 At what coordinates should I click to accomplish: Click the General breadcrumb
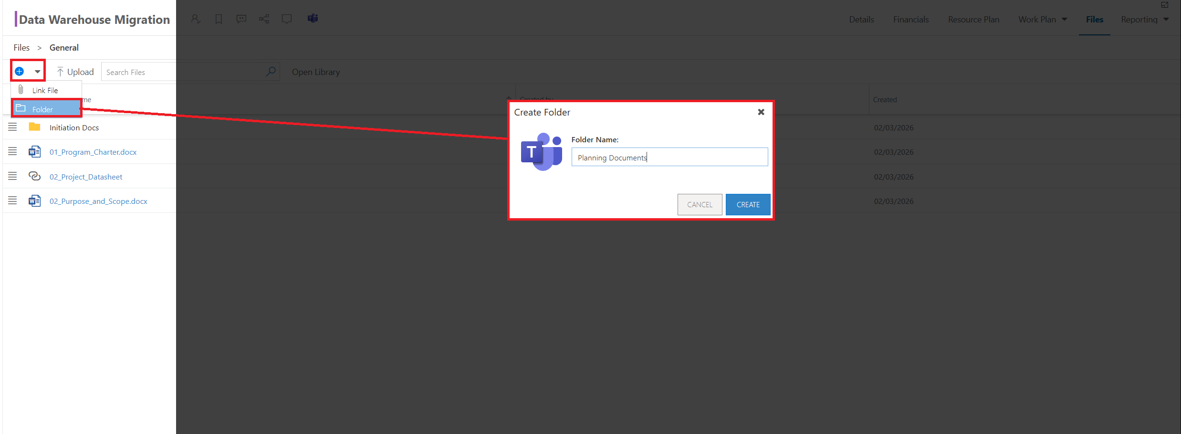tap(64, 48)
